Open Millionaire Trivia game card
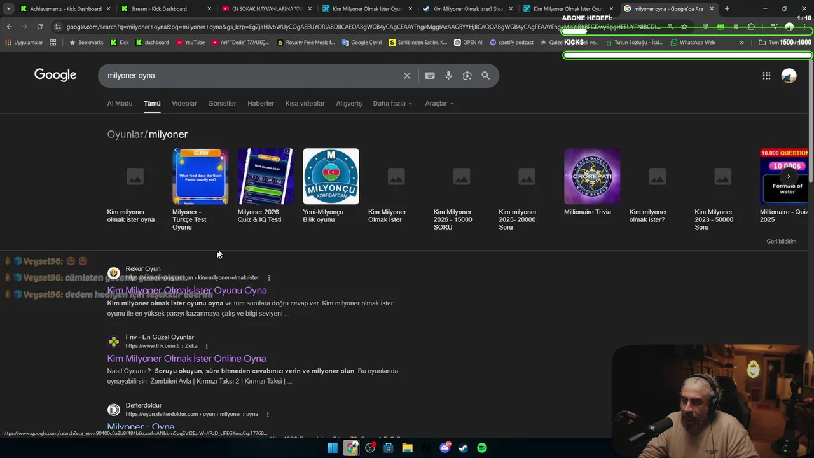The height and width of the screenshot is (458, 814). pyautogui.click(x=592, y=182)
